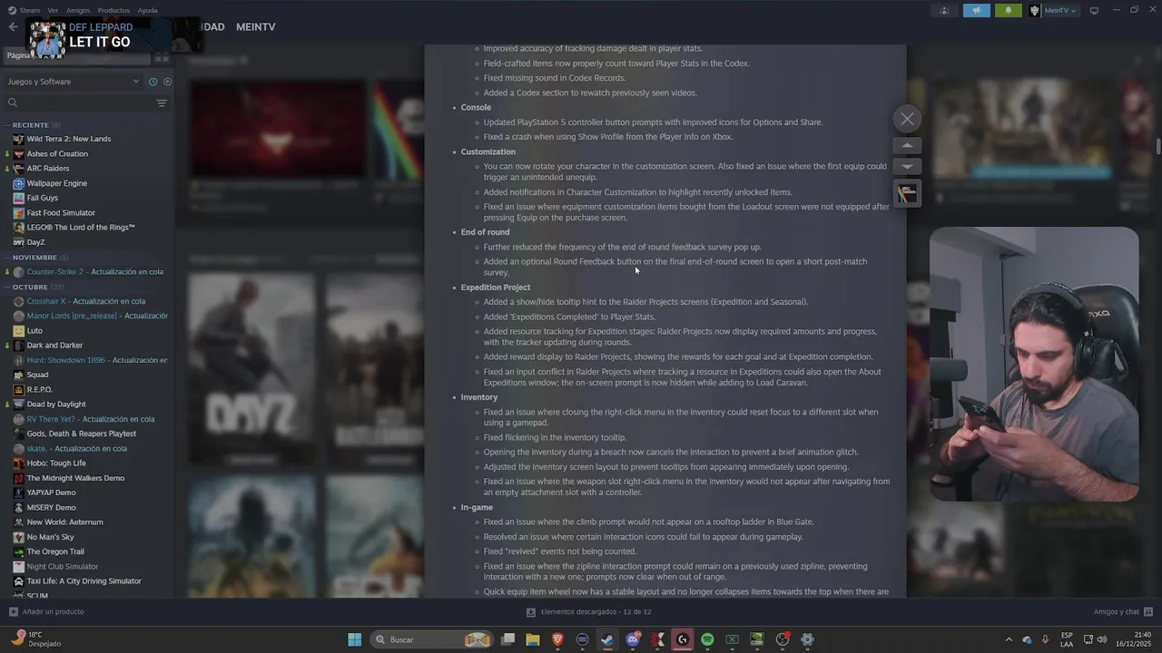Viewport: 1162px width, 653px height.
Task: Select Wallpaper Engine in library
Action: [x=57, y=183]
